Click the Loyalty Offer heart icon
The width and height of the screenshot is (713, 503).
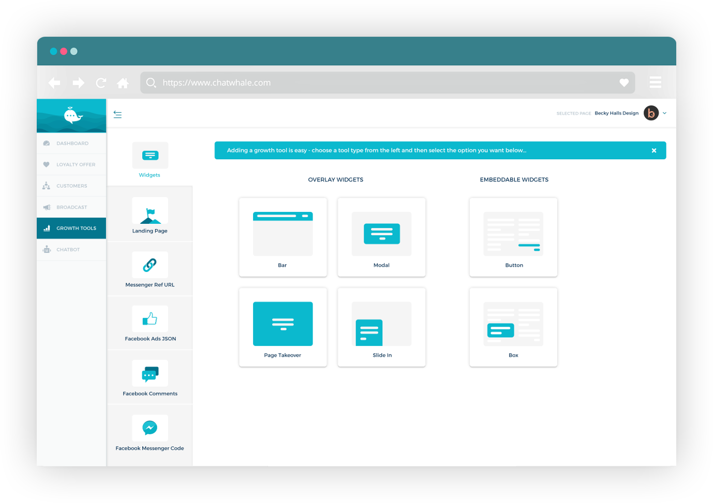47,164
